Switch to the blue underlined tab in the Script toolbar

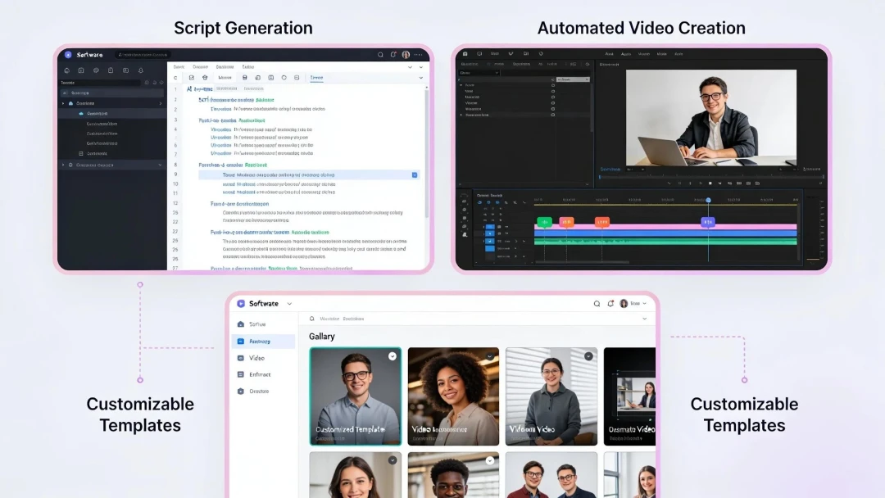pos(316,78)
